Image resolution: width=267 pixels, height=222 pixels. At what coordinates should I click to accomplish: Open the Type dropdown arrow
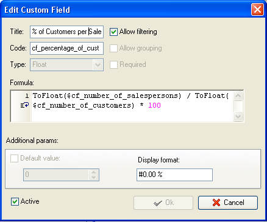pos(98,65)
